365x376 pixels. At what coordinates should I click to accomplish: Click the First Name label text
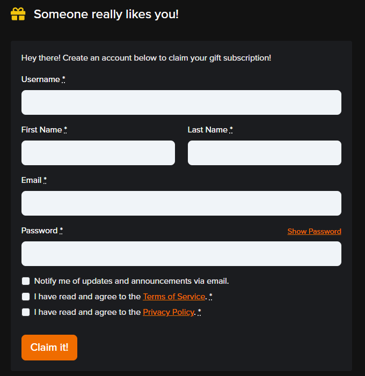pos(42,130)
